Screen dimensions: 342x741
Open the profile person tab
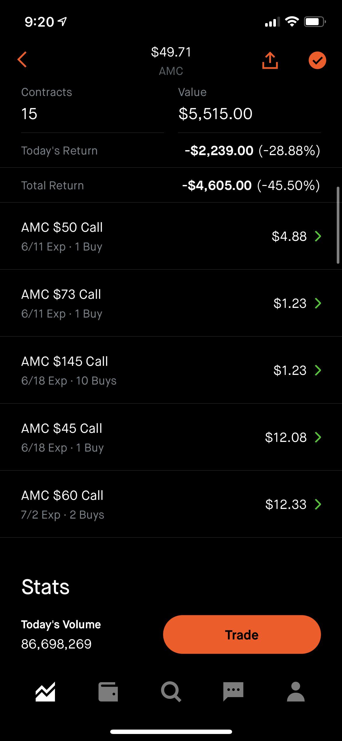pyautogui.click(x=296, y=692)
